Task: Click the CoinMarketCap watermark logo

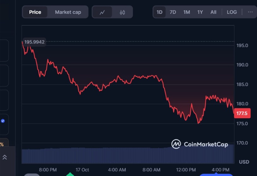Action: pyautogui.click(x=199, y=144)
